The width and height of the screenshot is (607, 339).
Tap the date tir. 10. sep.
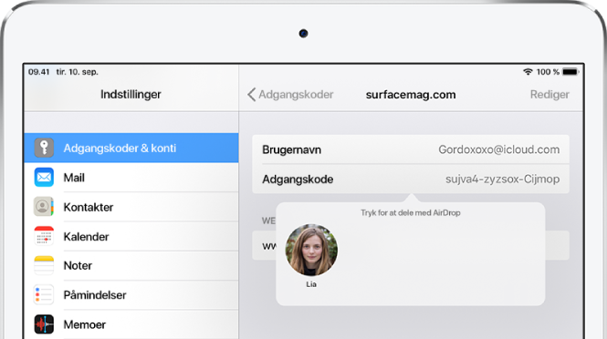pos(77,72)
